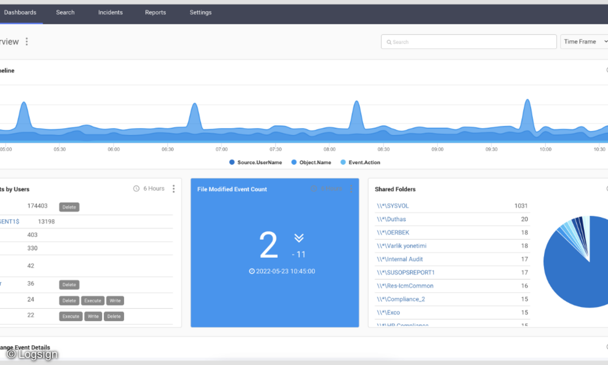This screenshot has height=365, width=608.
Task: Toggle the Event.Action legend series
Action: pos(360,162)
